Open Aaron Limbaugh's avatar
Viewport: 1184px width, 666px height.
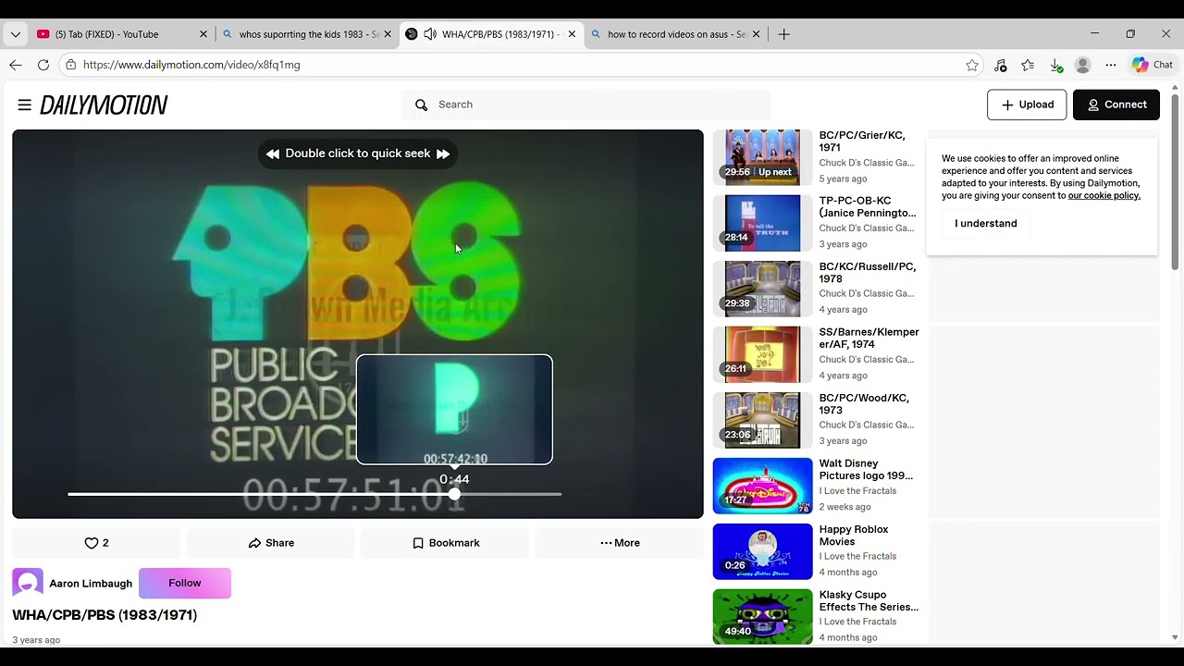pyautogui.click(x=27, y=584)
